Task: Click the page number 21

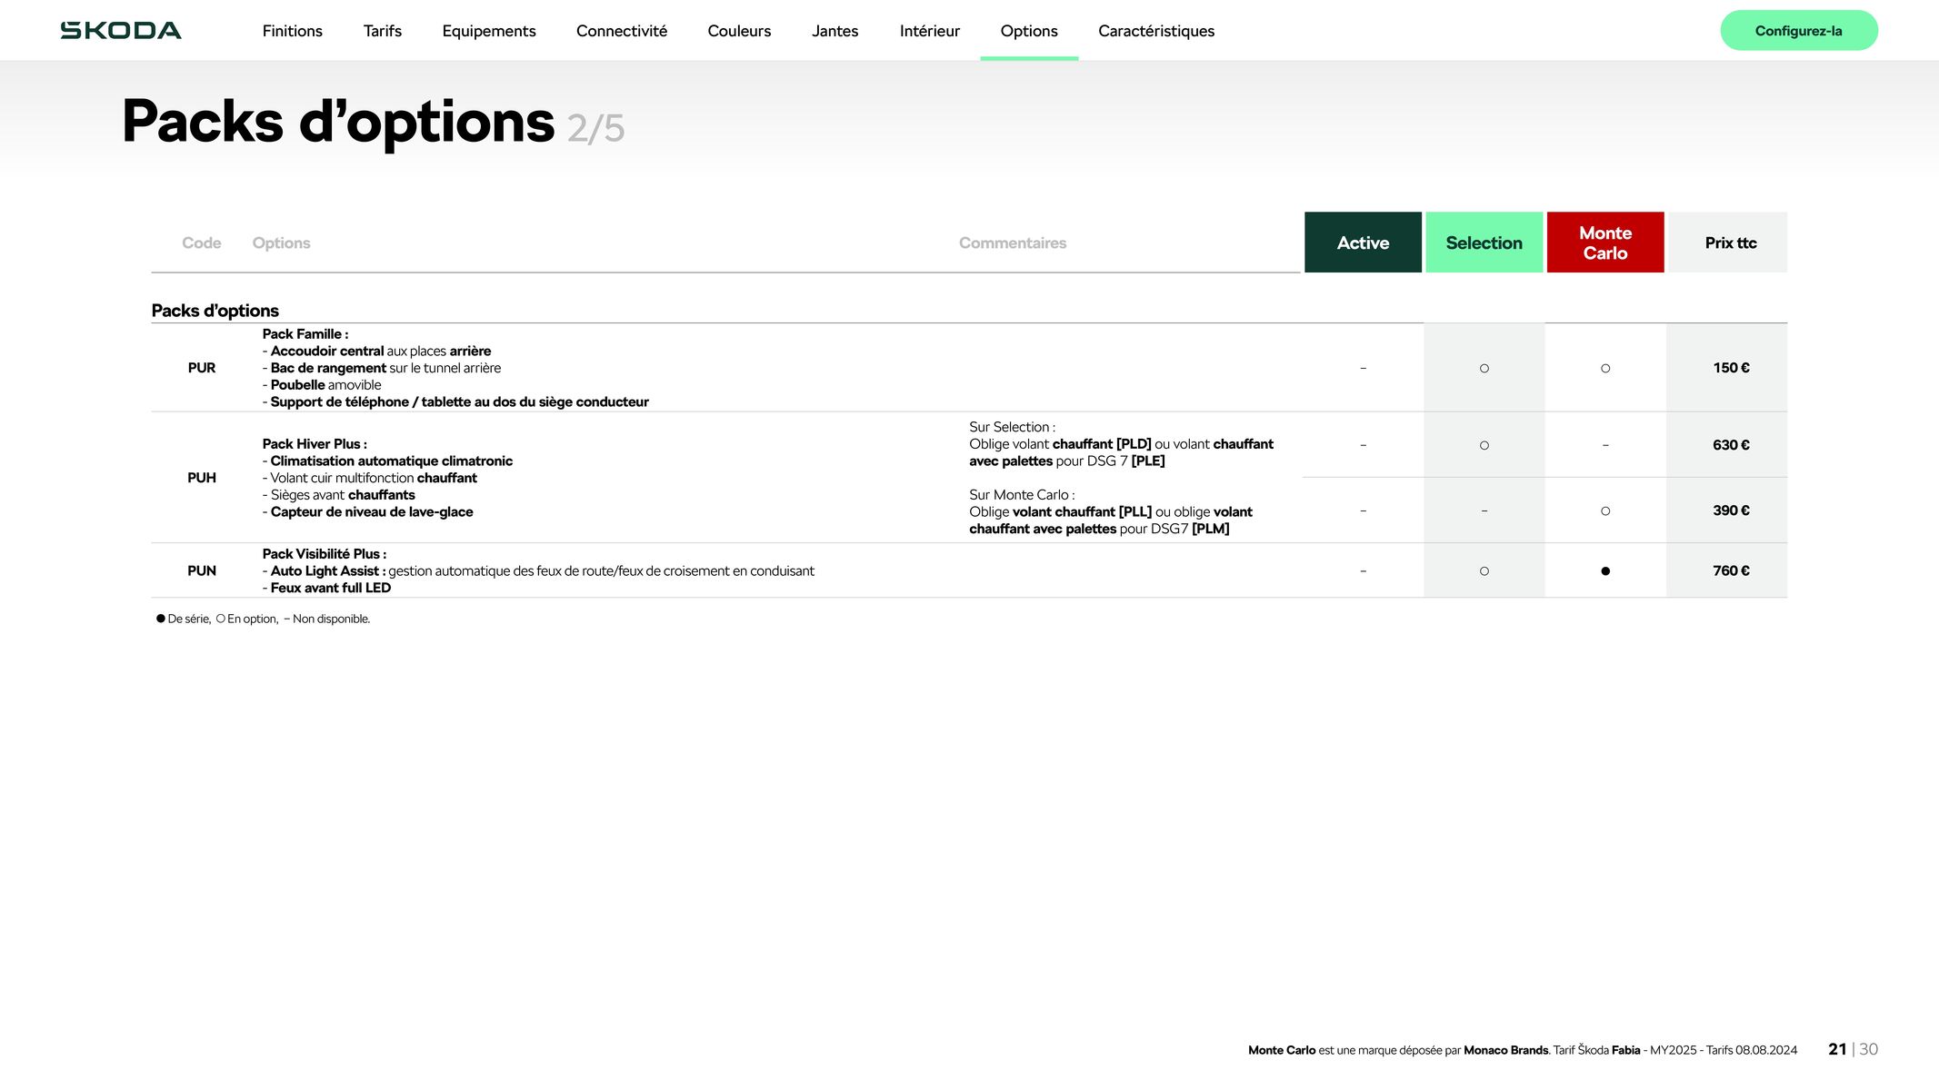Action: (x=1837, y=1049)
